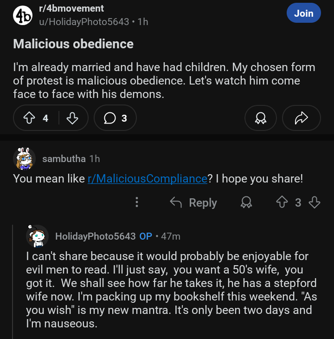Open sambutha's username profile
Viewport: 334px width, 339px height.
tap(64, 159)
